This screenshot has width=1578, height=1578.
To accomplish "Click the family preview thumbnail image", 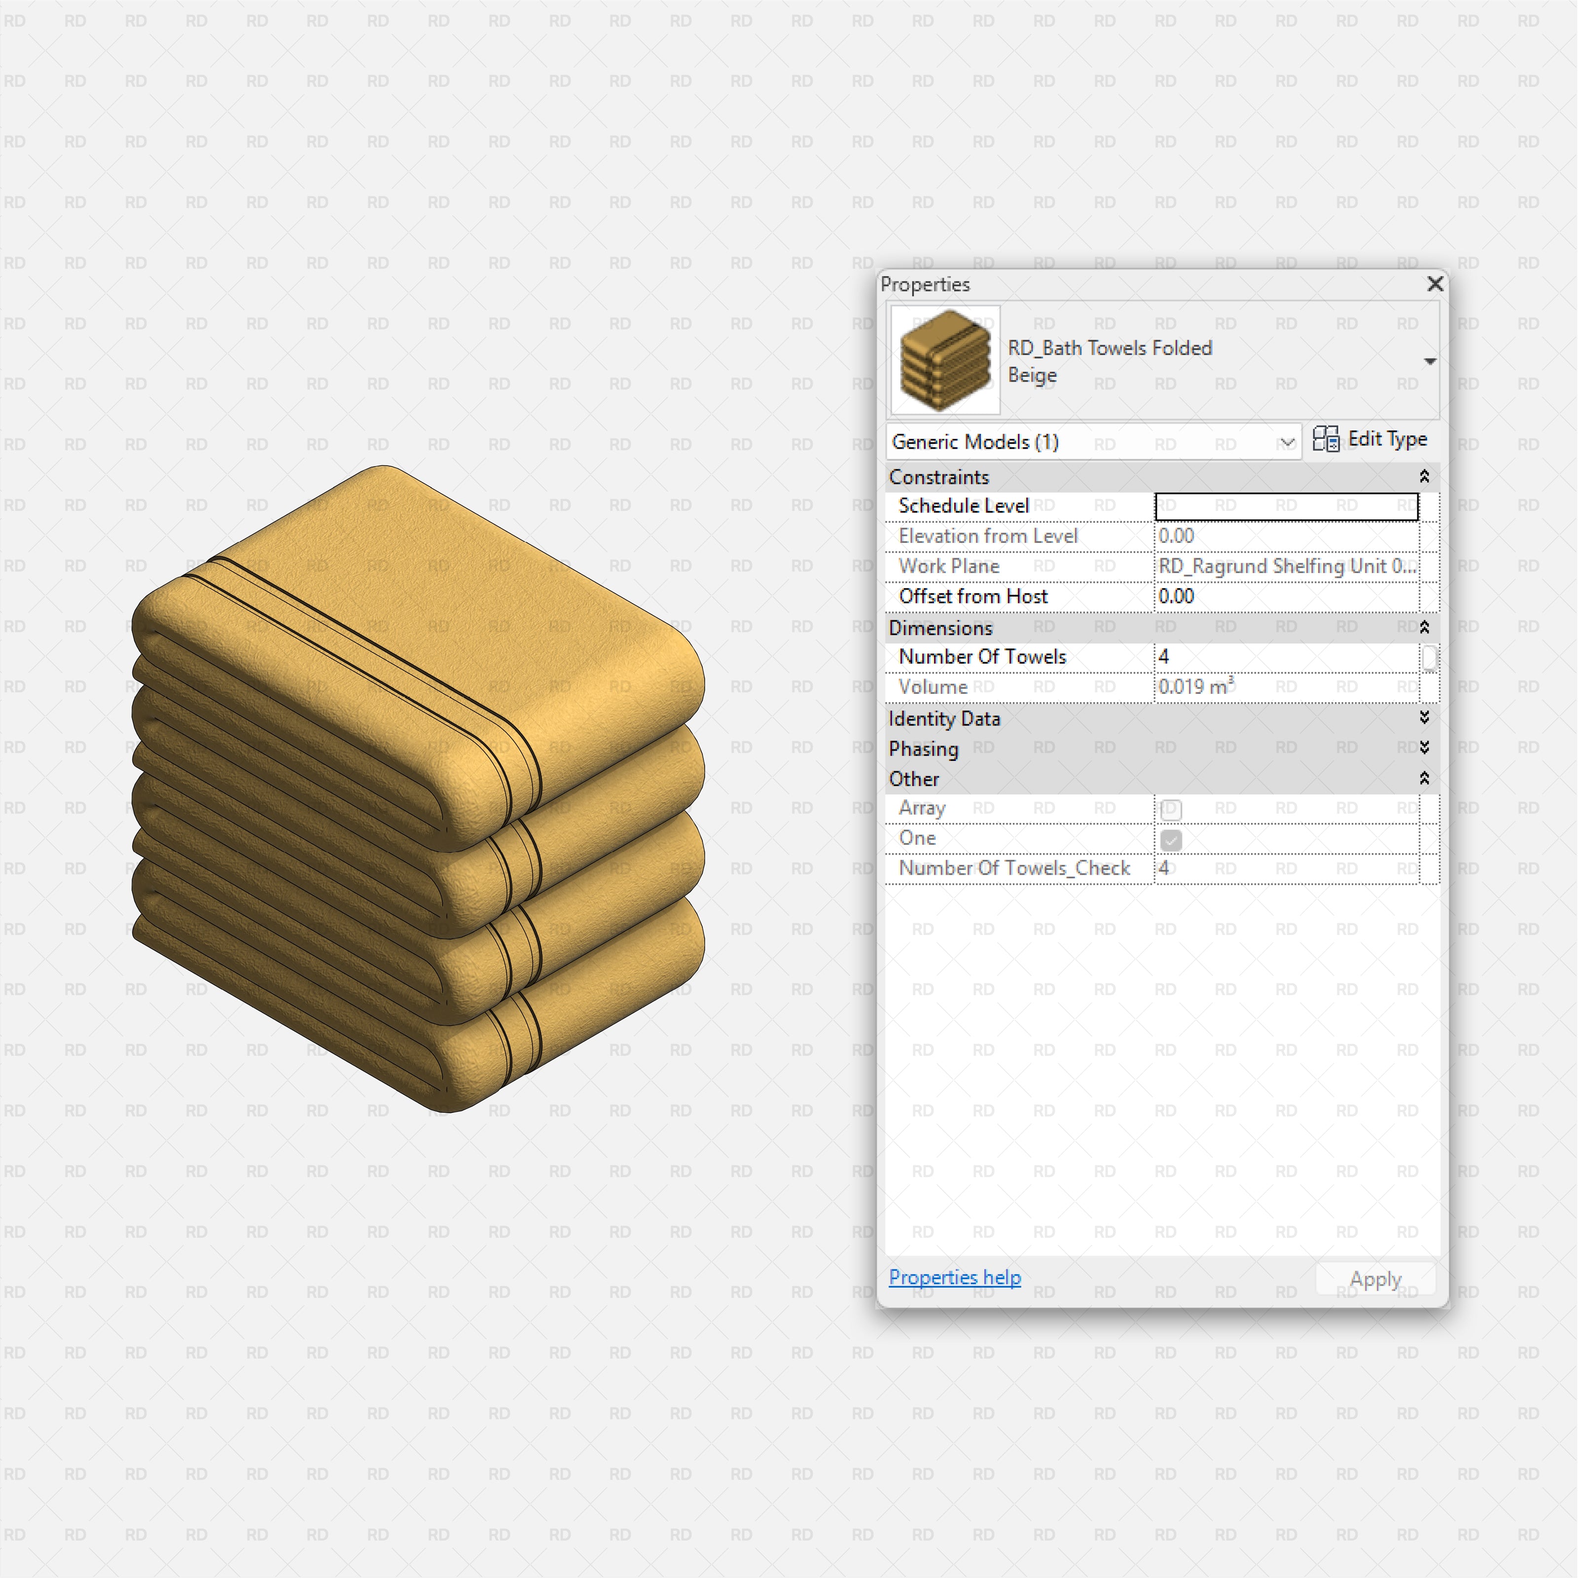I will tap(944, 359).
